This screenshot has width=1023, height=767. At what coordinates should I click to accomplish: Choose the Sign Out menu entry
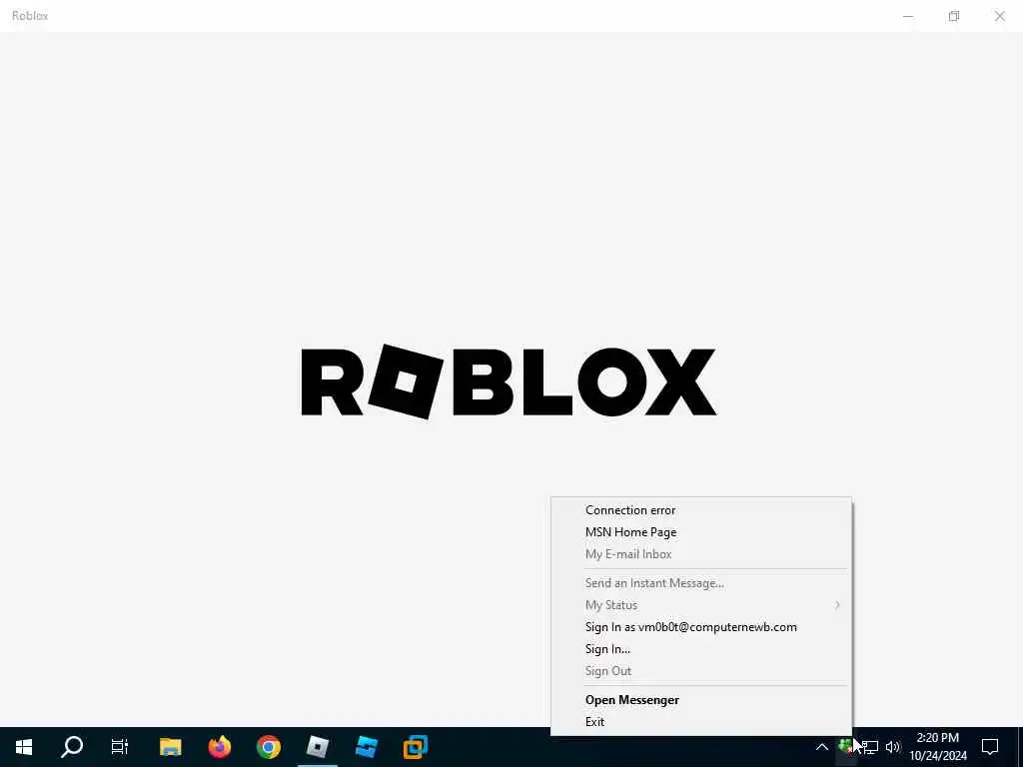point(701,671)
